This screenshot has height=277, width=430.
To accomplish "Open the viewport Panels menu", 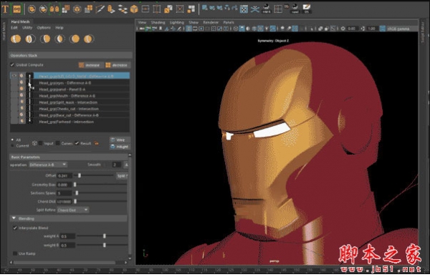I will point(229,22).
